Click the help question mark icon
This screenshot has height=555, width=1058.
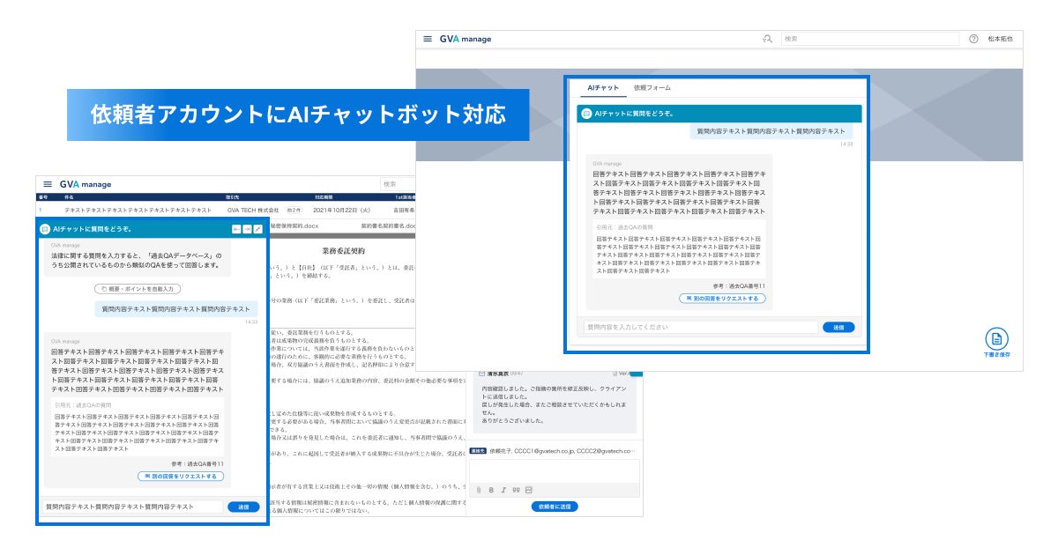pos(974,39)
